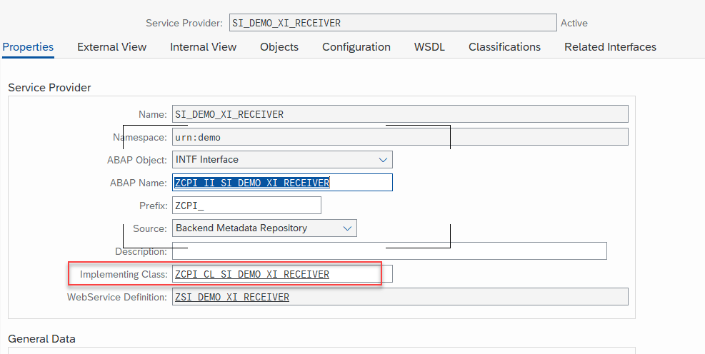Screen dimensions: 705x354
Task: Click the Namespace field urn:demo
Action: 399,137
